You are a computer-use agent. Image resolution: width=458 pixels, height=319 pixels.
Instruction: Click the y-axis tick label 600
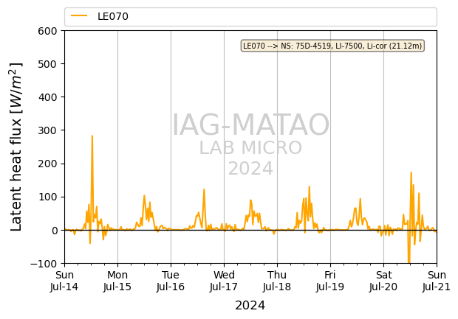(47, 31)
